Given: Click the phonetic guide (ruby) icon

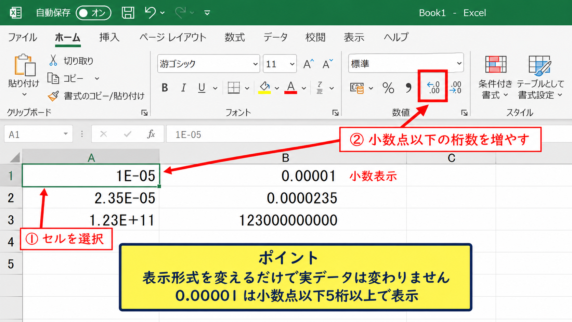Looking at the screenshot, I should 320,88.
